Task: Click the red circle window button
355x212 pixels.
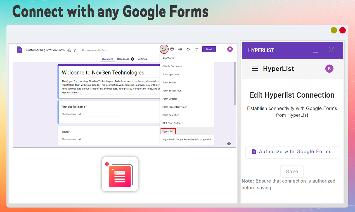Action: [342, 30]
